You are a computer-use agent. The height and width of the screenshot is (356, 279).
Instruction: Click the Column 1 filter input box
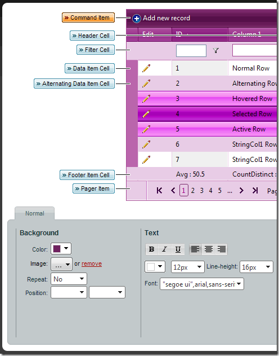point(255,50)
